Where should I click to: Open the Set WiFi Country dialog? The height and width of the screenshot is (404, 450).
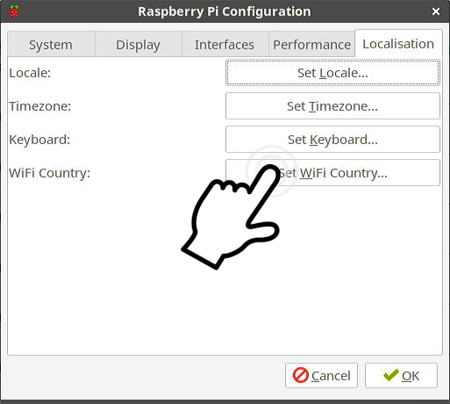[332, 173]
